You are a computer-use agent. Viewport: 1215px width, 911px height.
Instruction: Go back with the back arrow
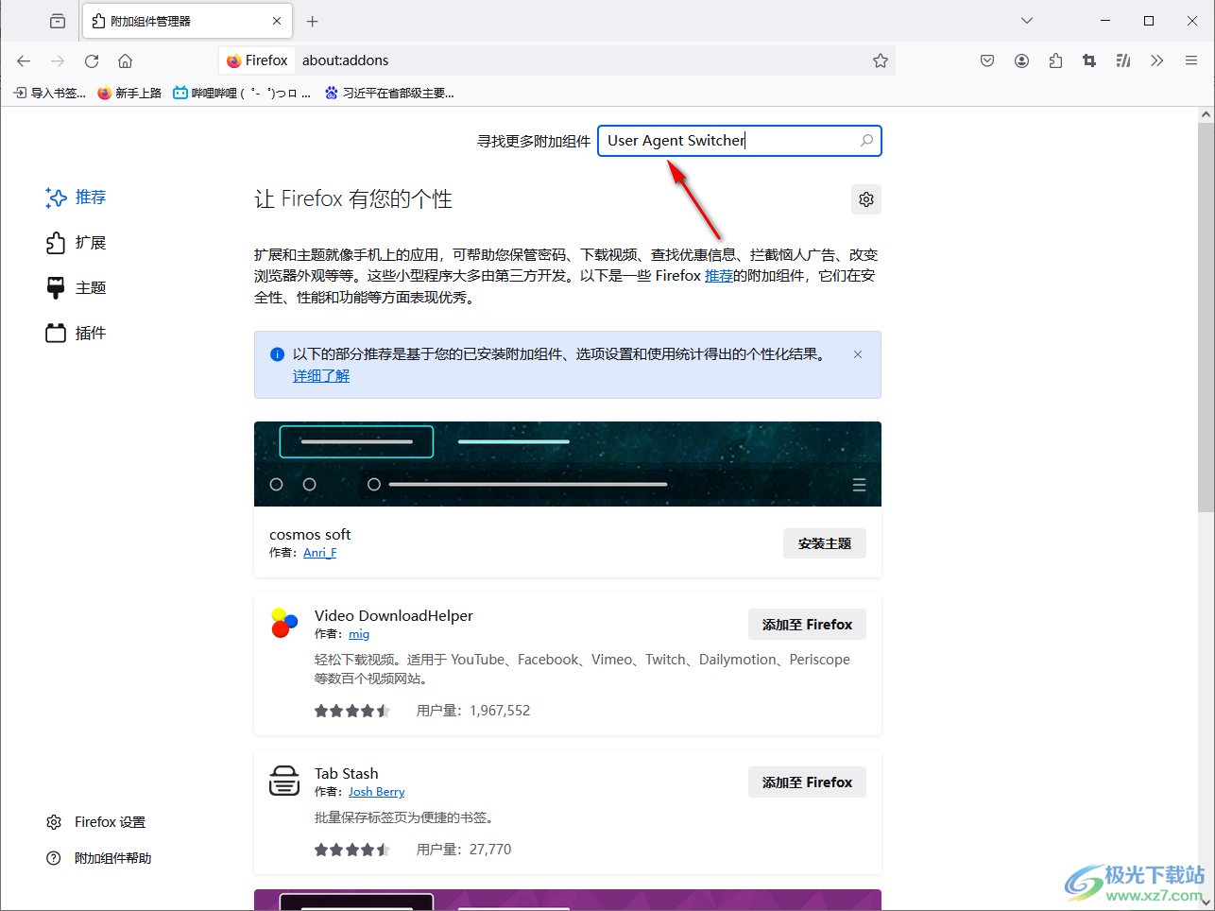point(24,60)
